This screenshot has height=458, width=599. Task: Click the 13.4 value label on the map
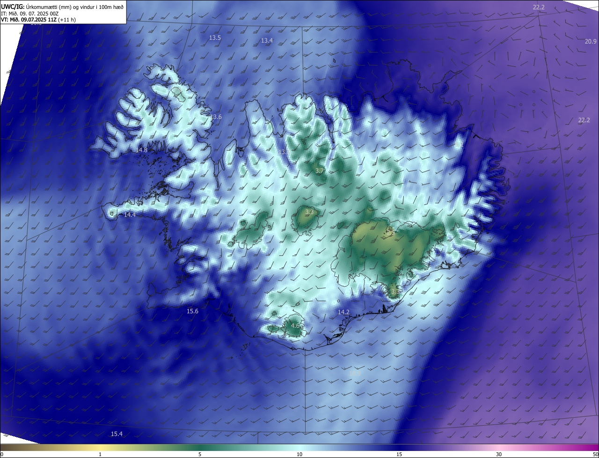267,41
